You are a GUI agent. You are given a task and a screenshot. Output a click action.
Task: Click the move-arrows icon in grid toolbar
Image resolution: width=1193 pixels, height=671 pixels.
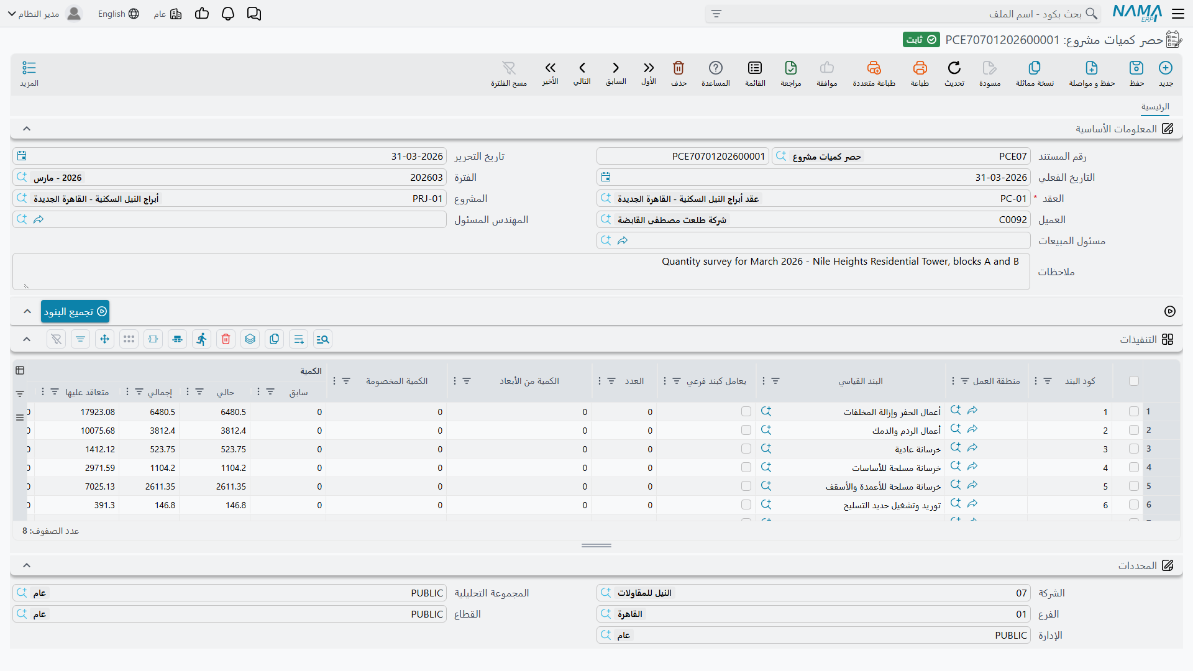[104, 339]
